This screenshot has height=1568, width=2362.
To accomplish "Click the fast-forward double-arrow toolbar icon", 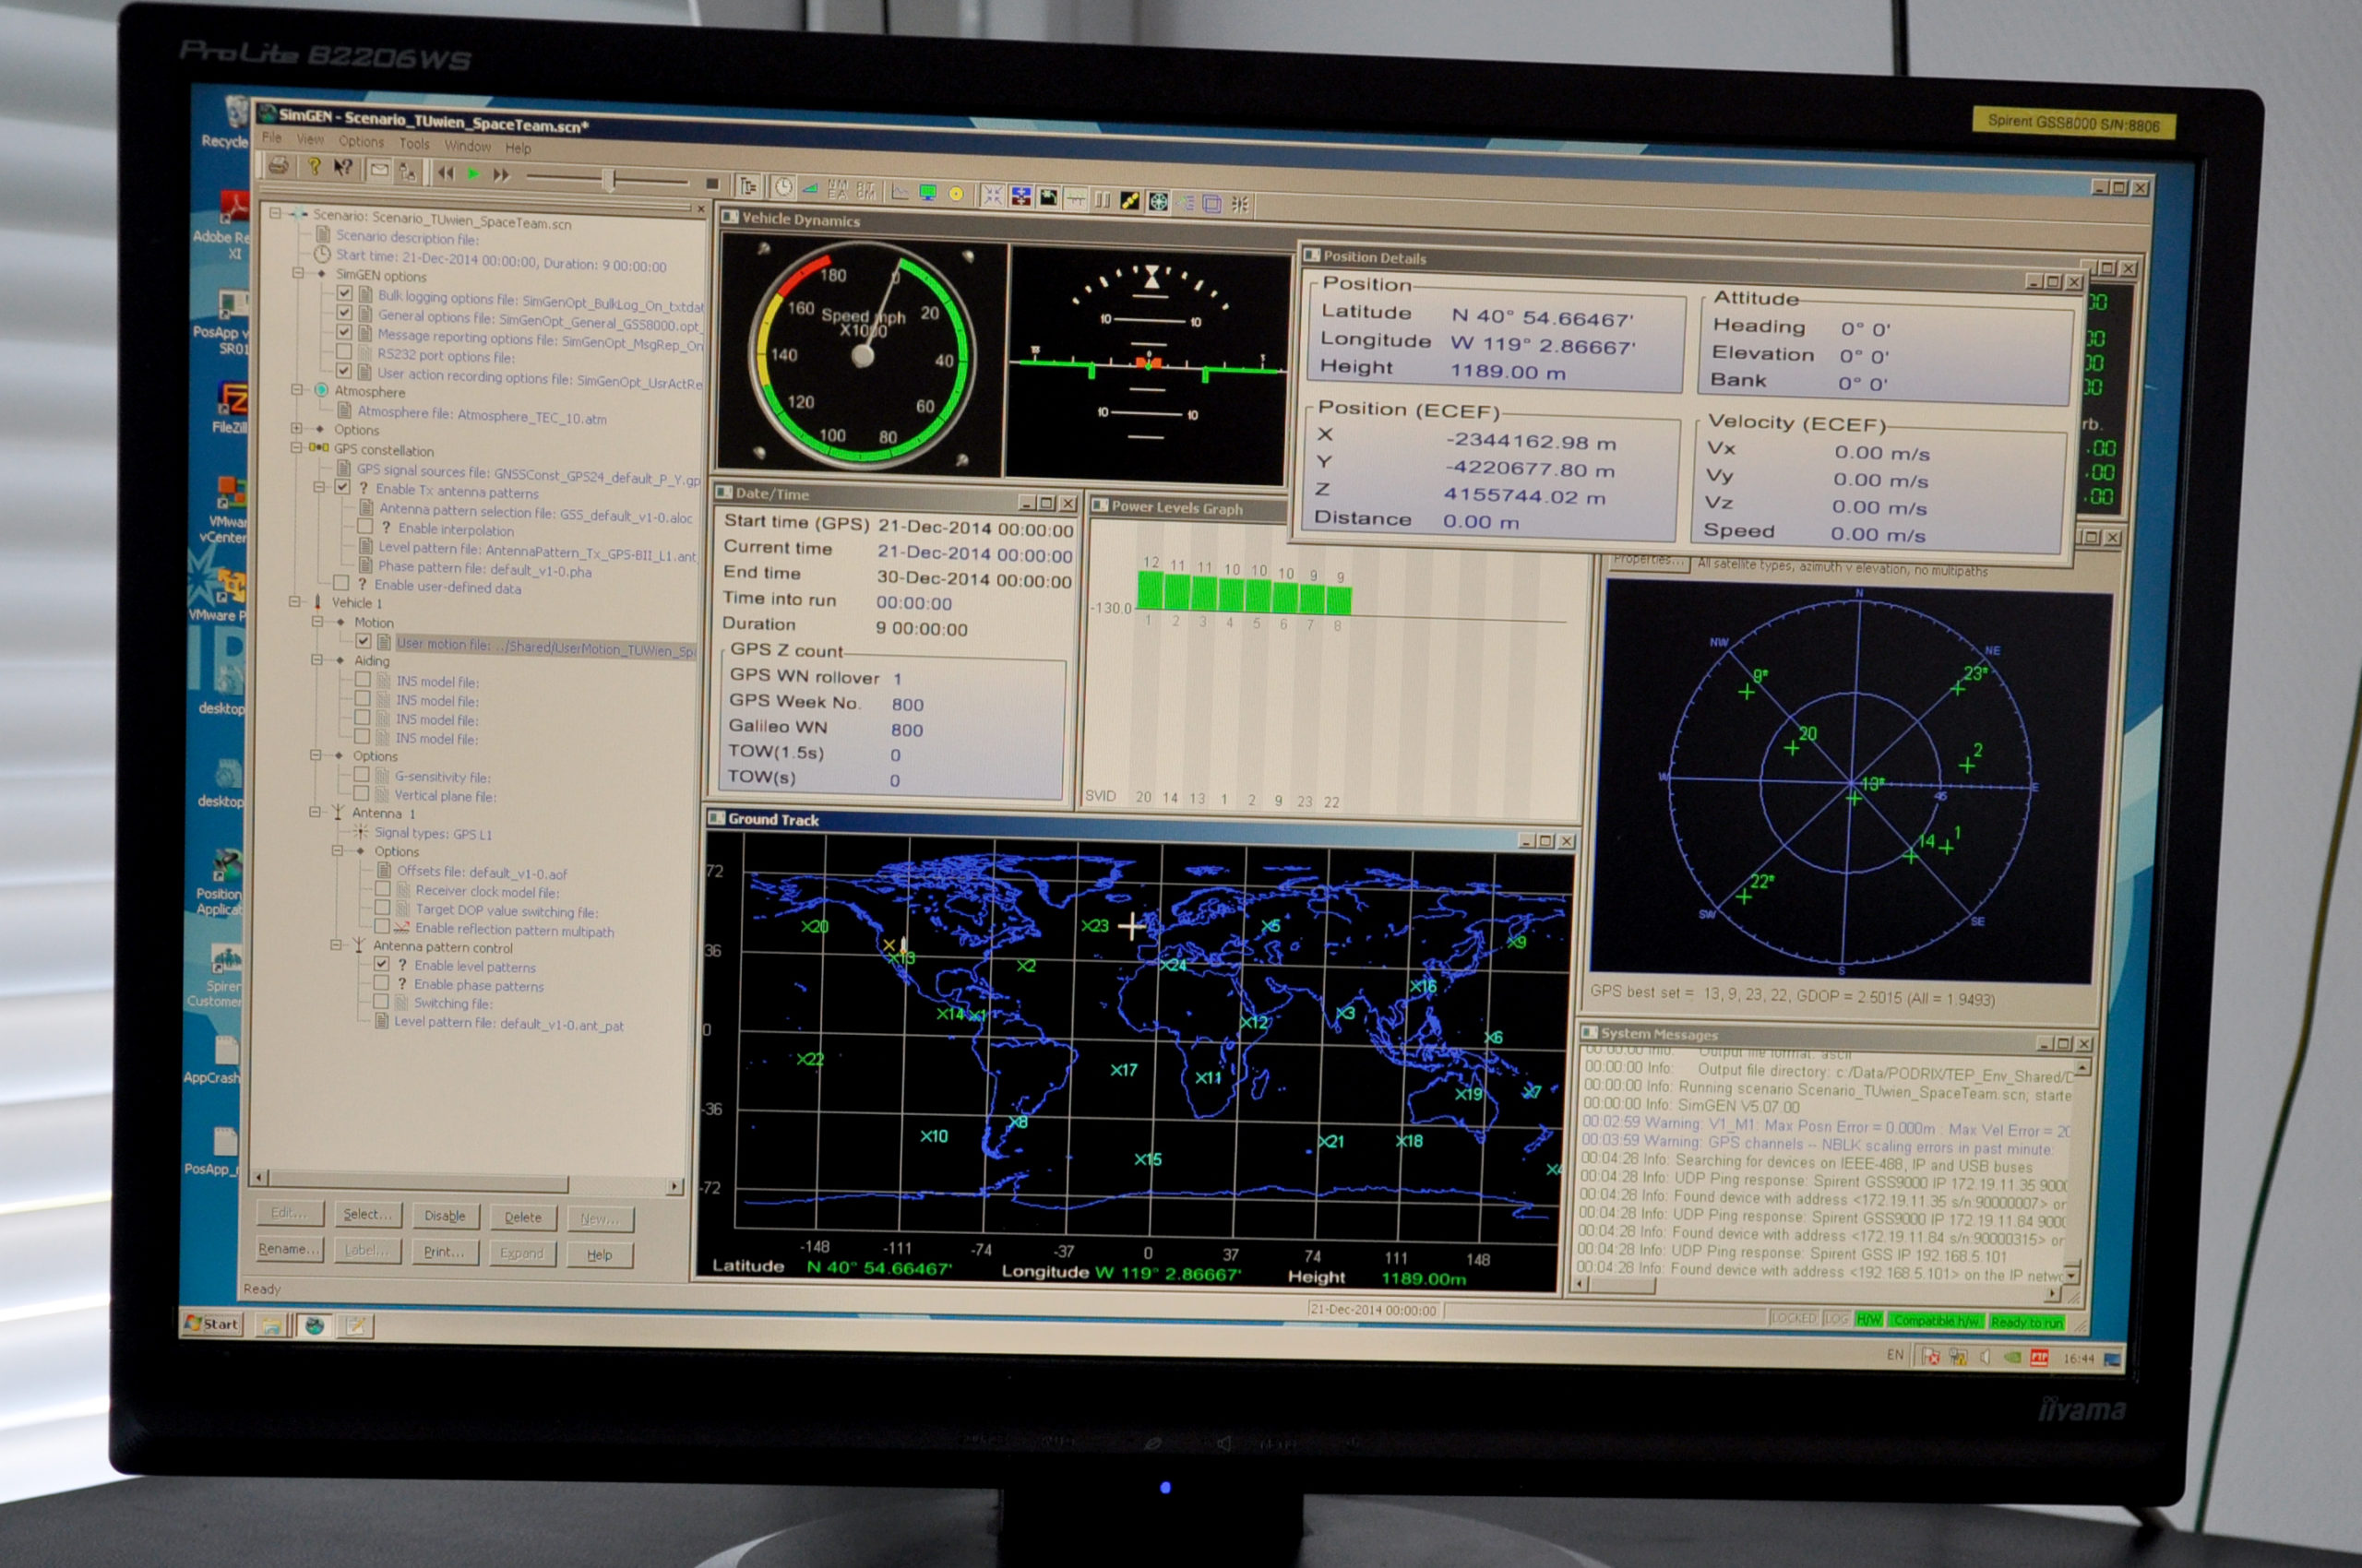I will tap(501, 175).
